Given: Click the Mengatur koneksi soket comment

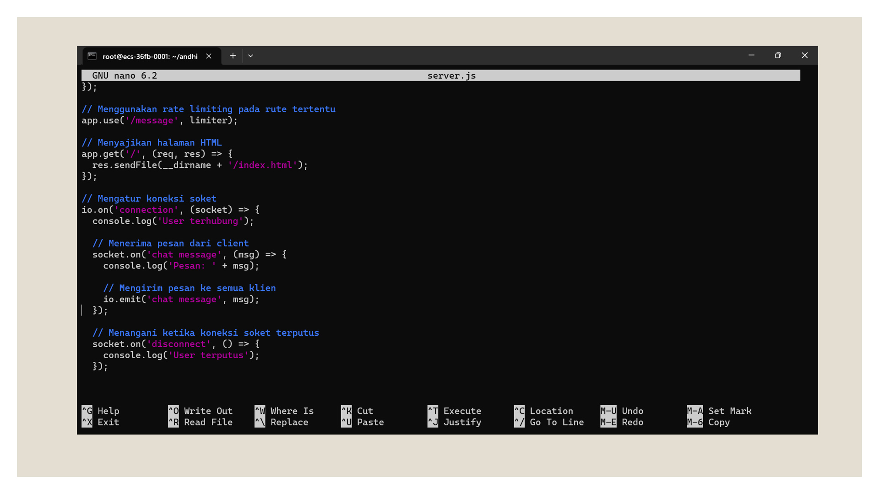Looking at the screenshot, I should pyautogui.click(x=149, y=199).
